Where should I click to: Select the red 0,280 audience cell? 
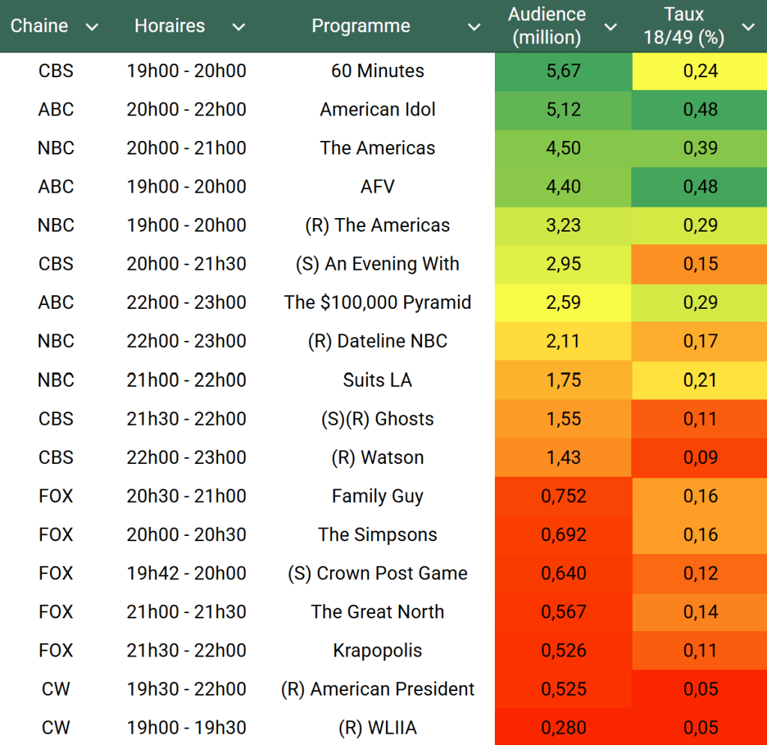pos(563,728)
